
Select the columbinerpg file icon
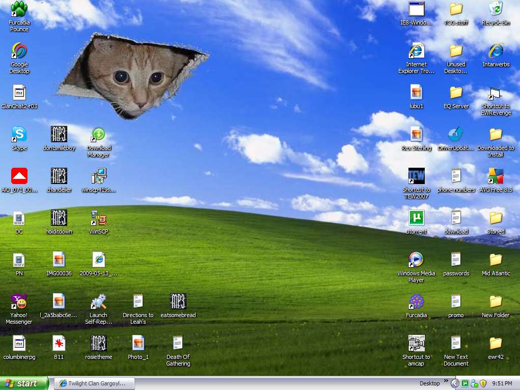pyautogui.click(x=19, y=344)
